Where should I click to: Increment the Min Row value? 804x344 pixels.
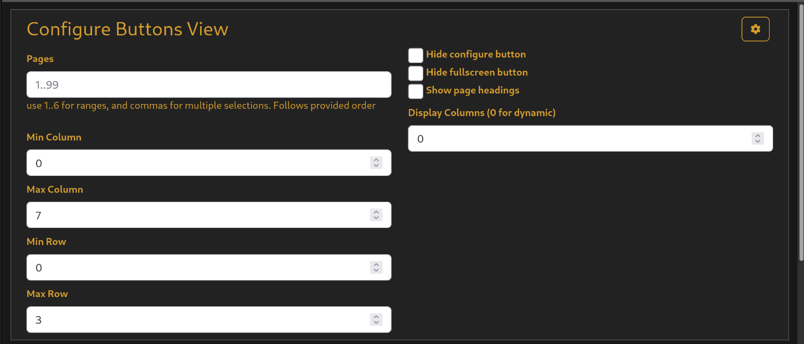point(376,265)
